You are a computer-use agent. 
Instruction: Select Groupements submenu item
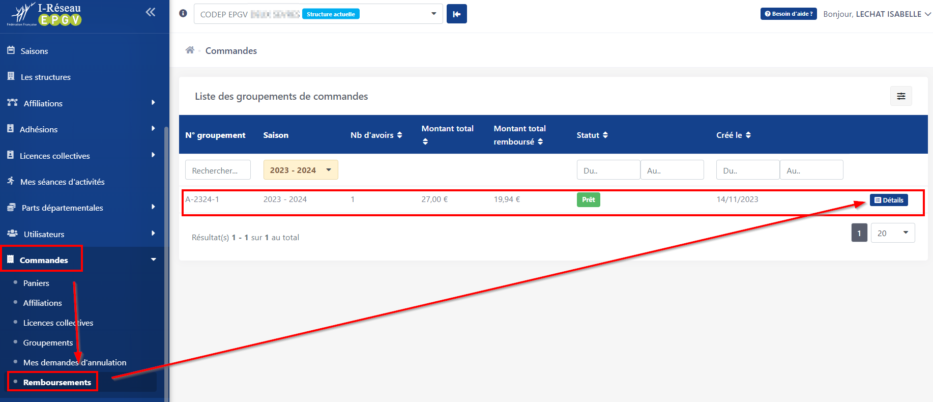pos(48,343)
